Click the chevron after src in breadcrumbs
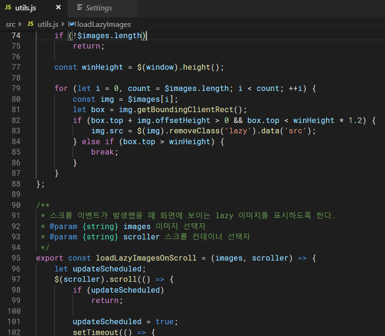The image size is (385, 336). click(20, 24)
